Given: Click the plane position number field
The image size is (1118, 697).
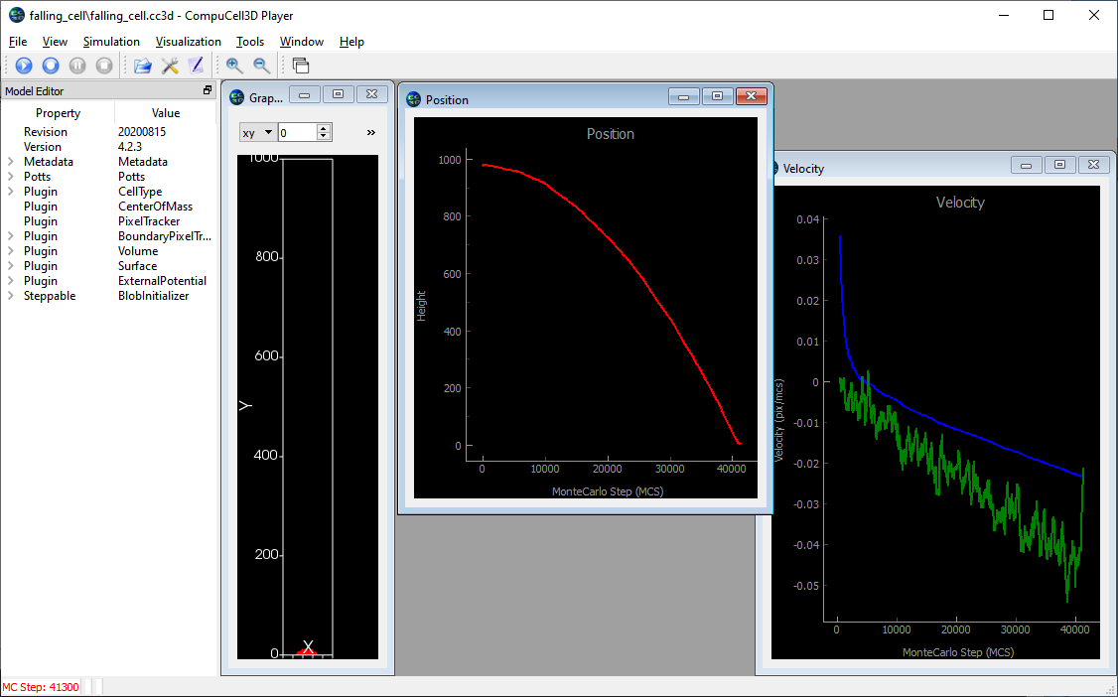Looking at the screenshot, I should click(296, 132).
